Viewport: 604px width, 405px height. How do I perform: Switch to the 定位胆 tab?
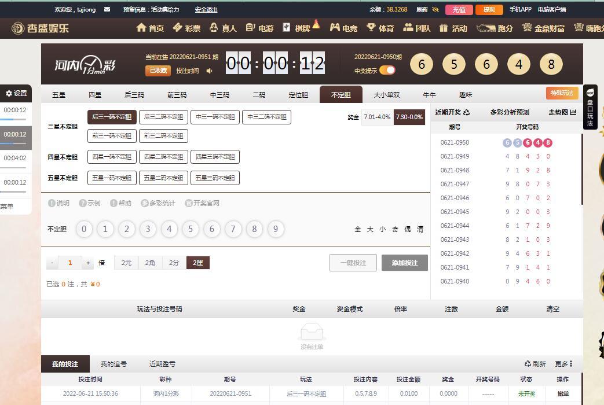(298, 95)
